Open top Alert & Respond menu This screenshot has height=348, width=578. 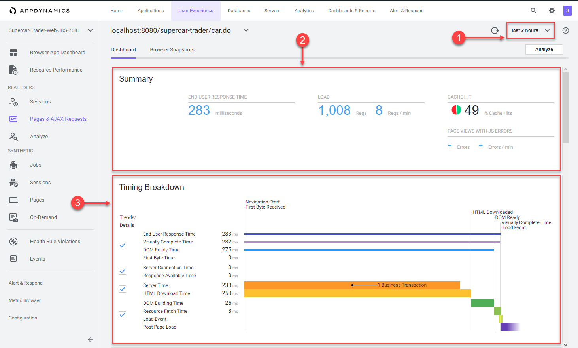click(x=406, y=11)
